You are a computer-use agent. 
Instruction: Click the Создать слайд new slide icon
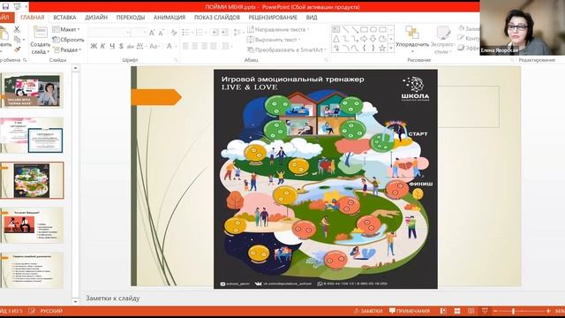(40, 33)
